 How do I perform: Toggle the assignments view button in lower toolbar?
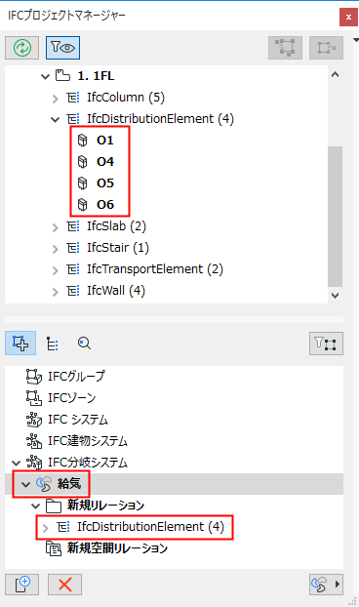click(20, 343)
